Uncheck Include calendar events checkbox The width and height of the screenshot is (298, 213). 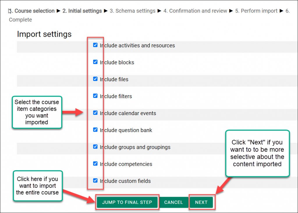(x=95, y=113)
